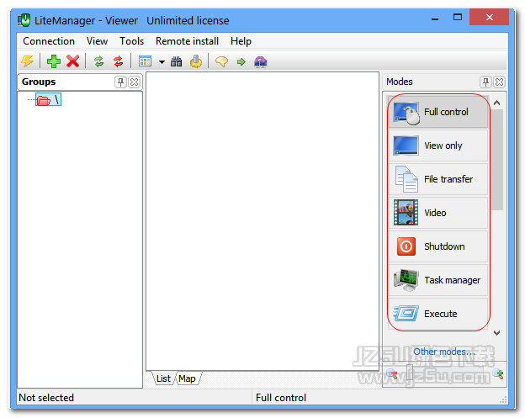The image size is (525, 418).
Task: Open the Help menu
Action: pyautogui.click(x=241, y=41)
